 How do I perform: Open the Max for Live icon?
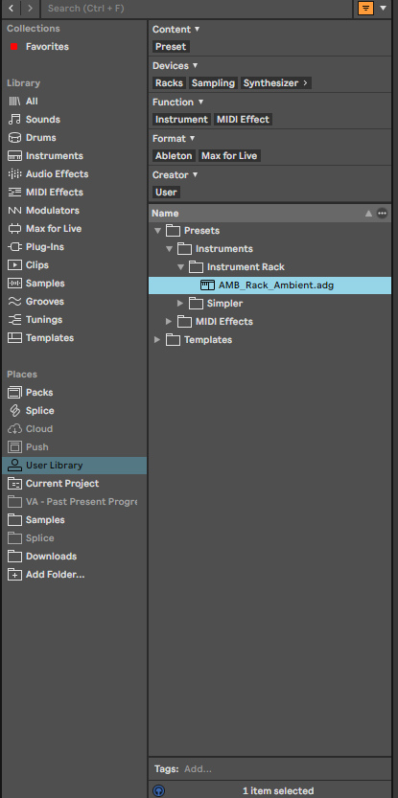coord(14,229)
